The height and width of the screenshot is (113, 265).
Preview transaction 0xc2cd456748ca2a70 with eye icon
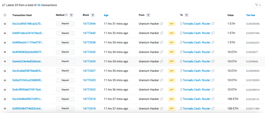(x=5, y=24)
